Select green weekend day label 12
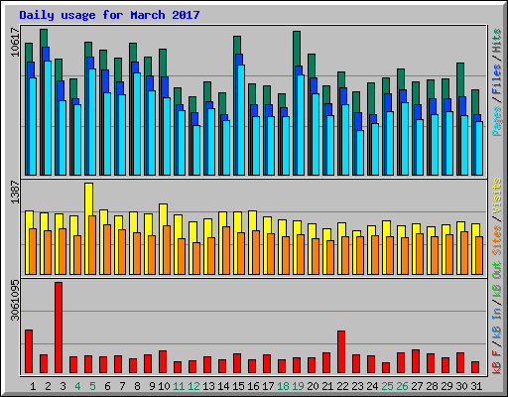This screenshot has width=508, height=397. pyautogui.click(x=193, y=386)
